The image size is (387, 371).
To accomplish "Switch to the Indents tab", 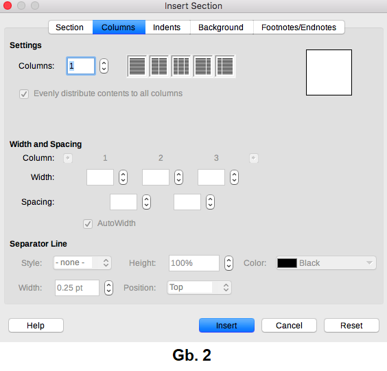I will [x=167, y=27].
